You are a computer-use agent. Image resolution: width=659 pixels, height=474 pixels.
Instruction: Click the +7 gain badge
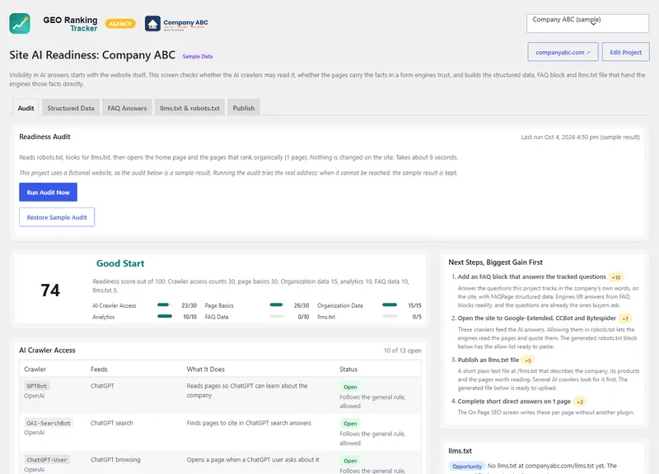coord(625,318)
